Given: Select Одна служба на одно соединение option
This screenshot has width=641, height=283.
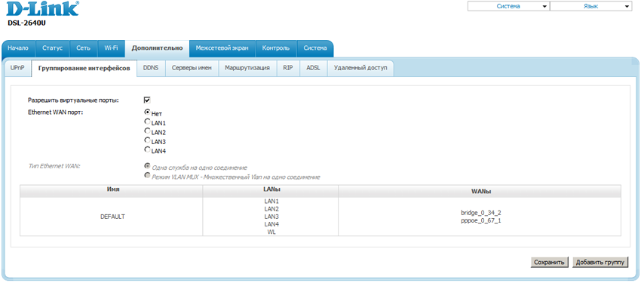Looking at the screenshot, I should 147,166.
